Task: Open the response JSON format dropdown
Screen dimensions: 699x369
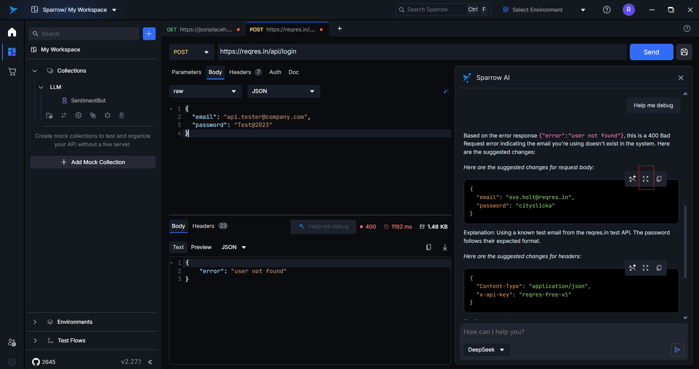Action: point(234,247)
